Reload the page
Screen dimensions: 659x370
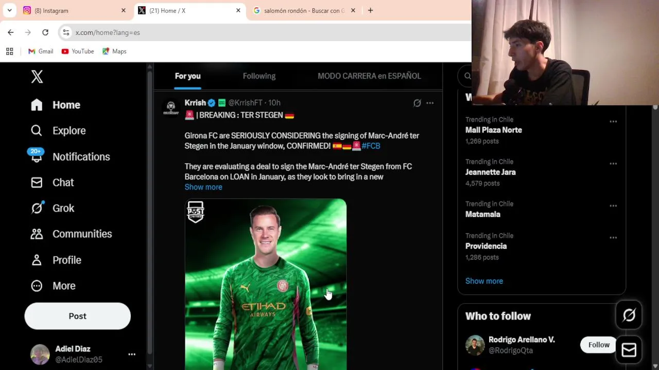click(x=45, y=32)
